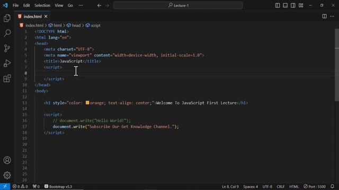Click index.html in the breadcrumb

pyautogui.click(x=34, y=25)
